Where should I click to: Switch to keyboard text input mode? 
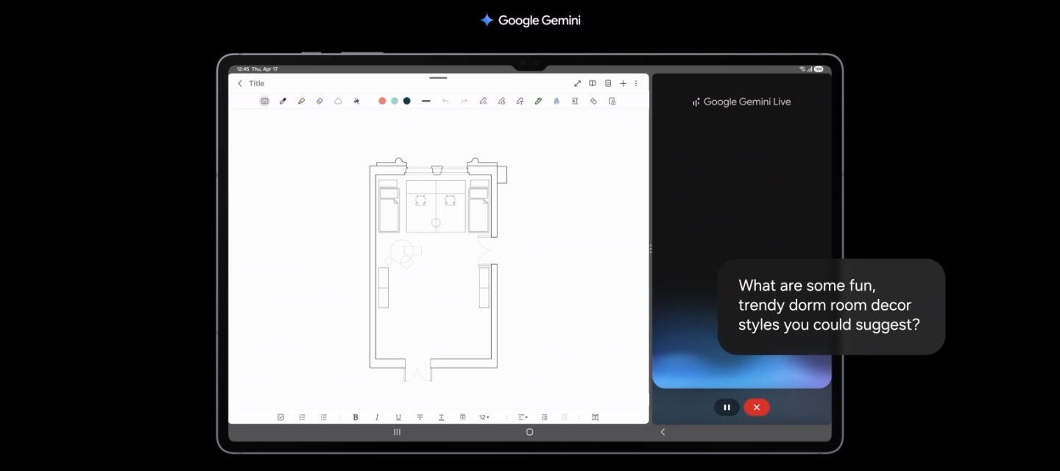265,101
